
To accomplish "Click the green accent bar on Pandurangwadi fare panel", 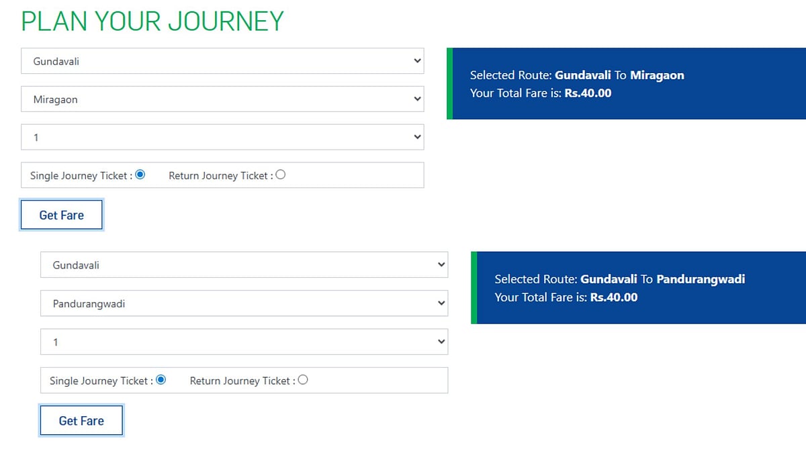I will (x=474, y=288).
